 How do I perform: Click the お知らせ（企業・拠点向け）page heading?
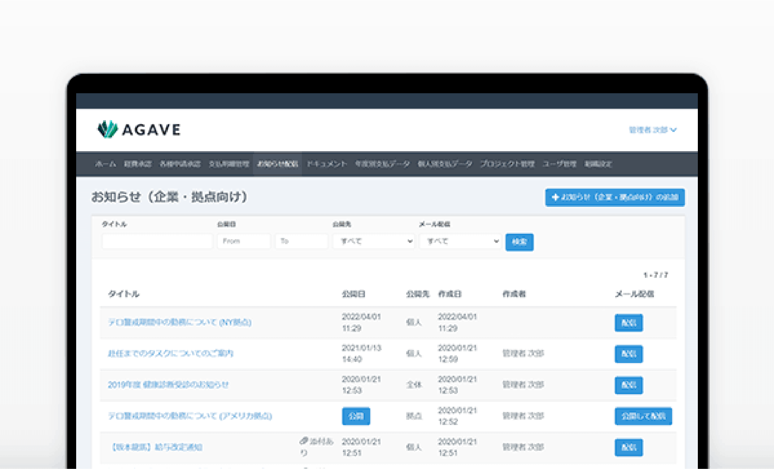click(x=169, y=197)
